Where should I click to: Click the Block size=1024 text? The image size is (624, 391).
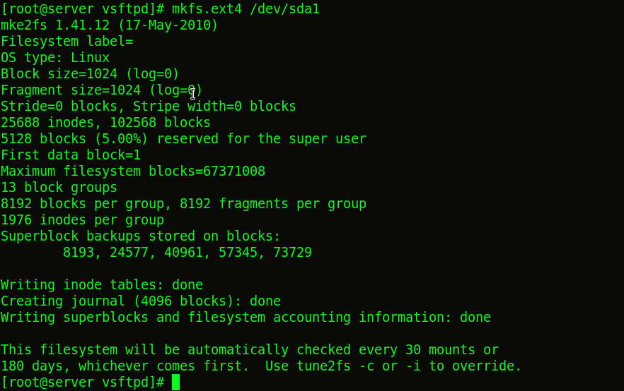click(59, 74)
